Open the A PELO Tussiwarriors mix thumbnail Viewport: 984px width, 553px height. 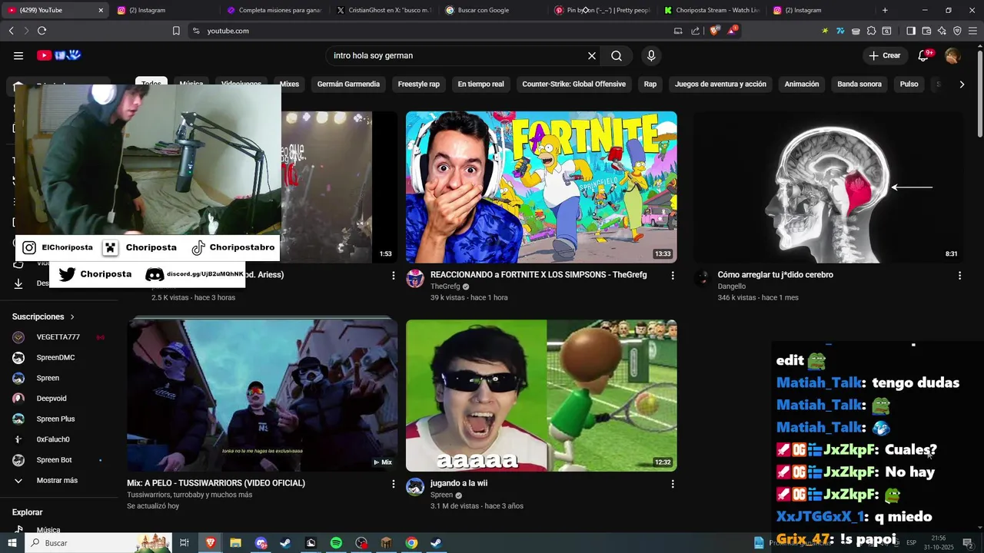[262, 396]
